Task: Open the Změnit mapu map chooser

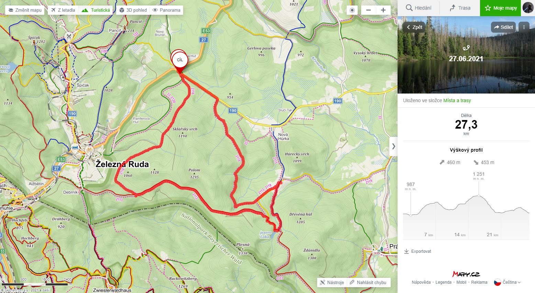Action: tap(25, 10)
